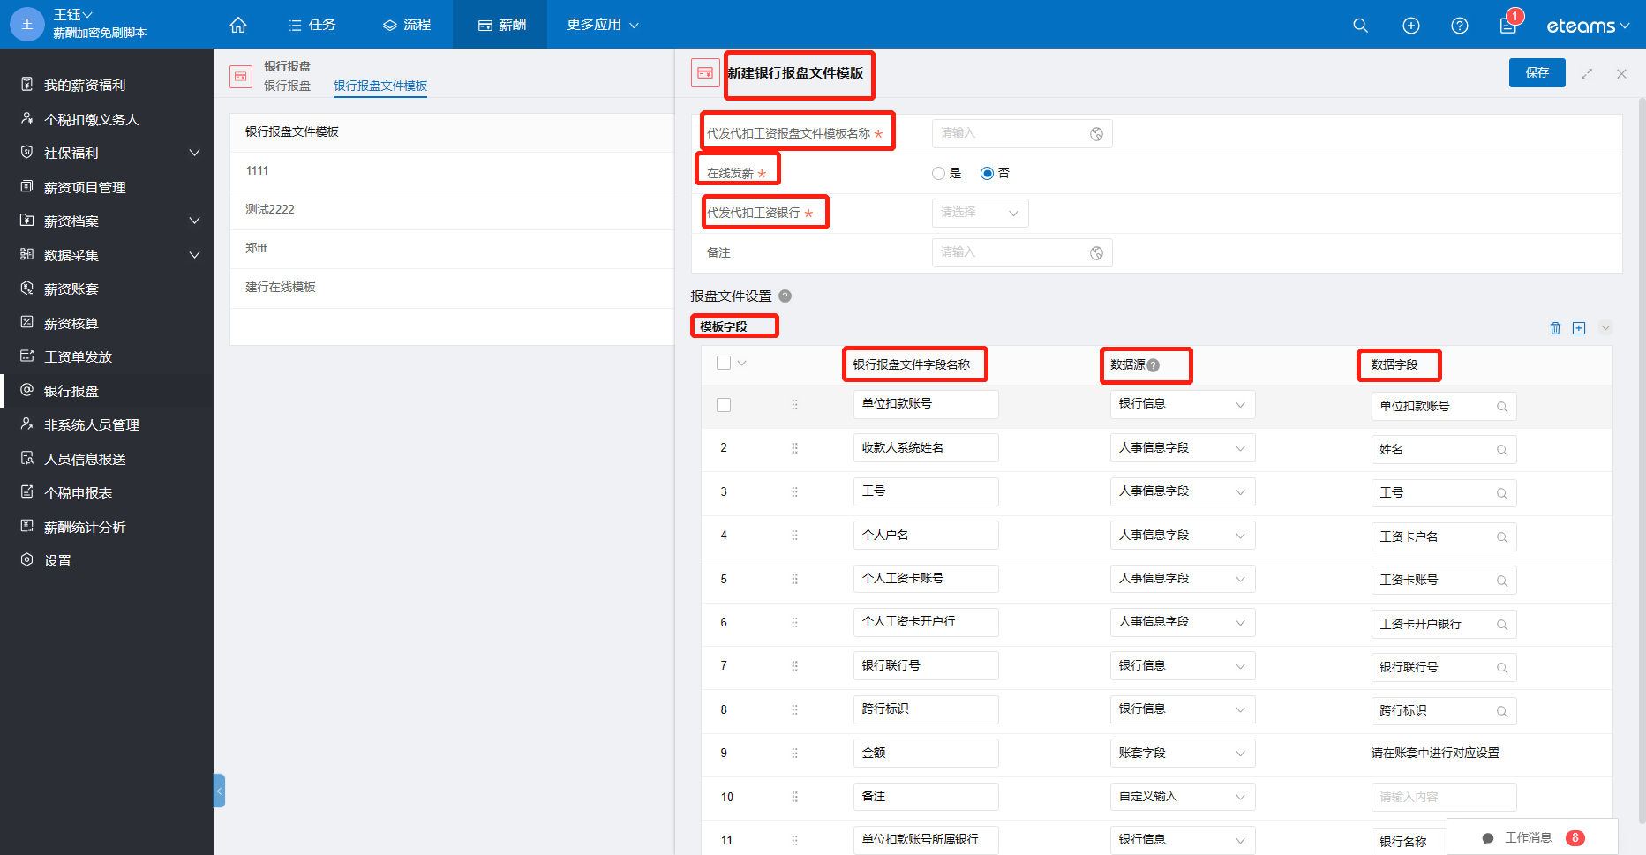Open data source dropdown for 金额 row
The image size is (1646, 855).
pyautogui.click(x=1182, y=754)
